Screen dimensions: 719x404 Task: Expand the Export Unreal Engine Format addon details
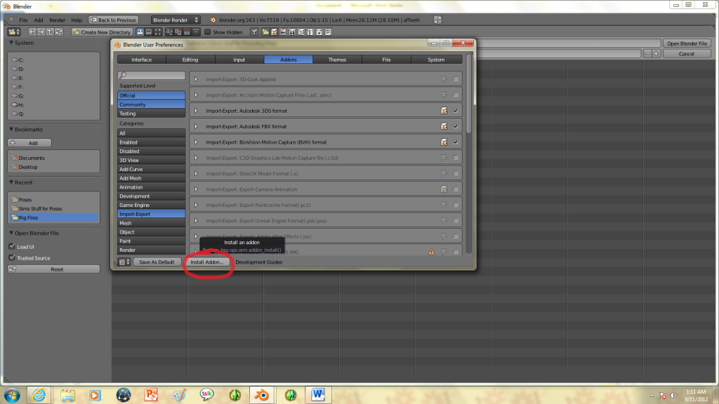click(x=197, y=220)
